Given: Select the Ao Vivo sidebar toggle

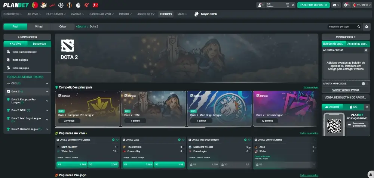Looking at the screenshot, I should pyautogui.click(x=15, y=44).
